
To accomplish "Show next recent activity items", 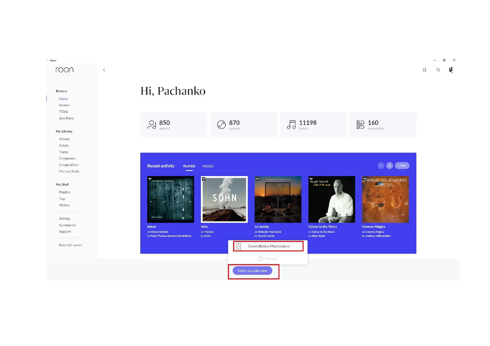I will point(390,166).
